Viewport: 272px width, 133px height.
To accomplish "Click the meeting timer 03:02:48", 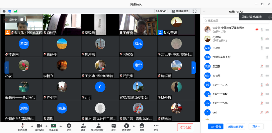I will 161,11.
